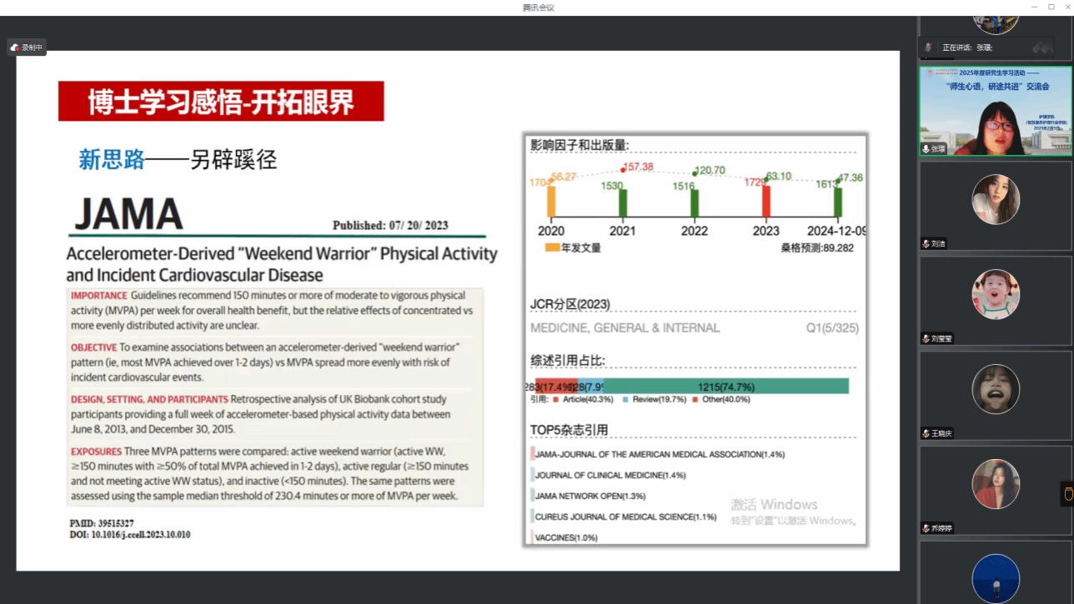Click the muted mic icon beside 乔婷婷

(x=926, y=528)
